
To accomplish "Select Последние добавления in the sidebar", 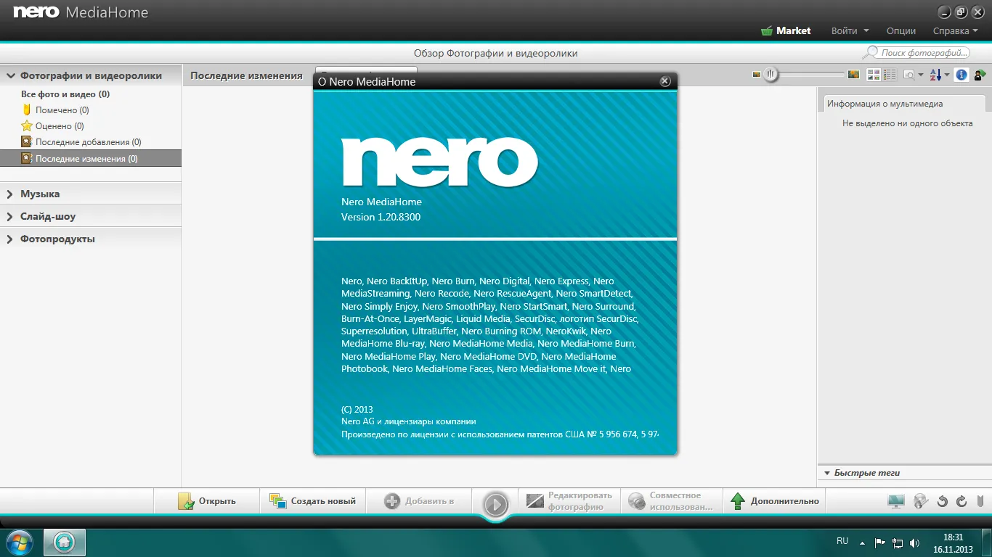I will click(88, 142).
